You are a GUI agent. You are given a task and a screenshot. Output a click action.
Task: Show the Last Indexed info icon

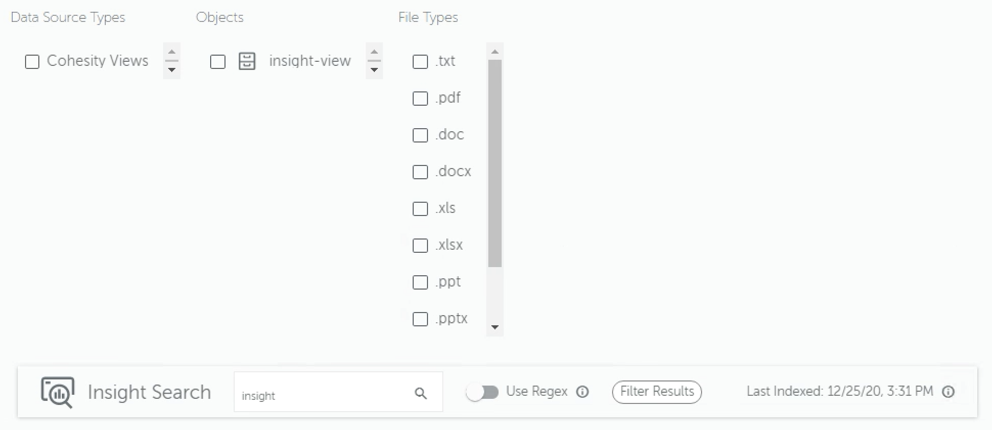pyautogui.click(x=949, y=392)
